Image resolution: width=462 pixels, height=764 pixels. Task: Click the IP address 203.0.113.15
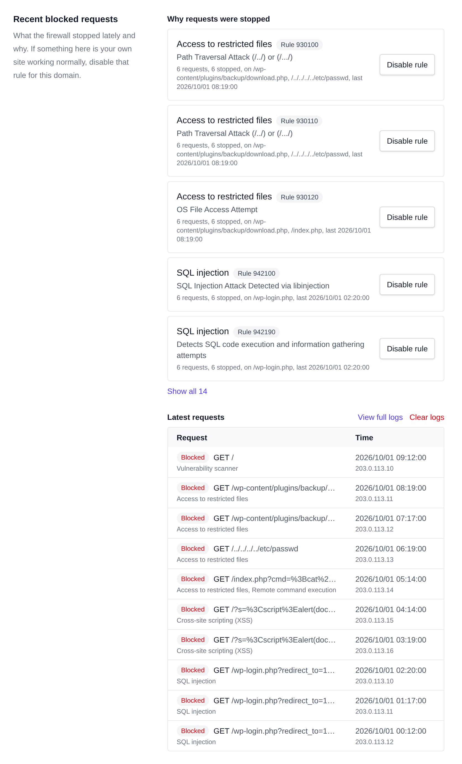[x=374, y=620]
